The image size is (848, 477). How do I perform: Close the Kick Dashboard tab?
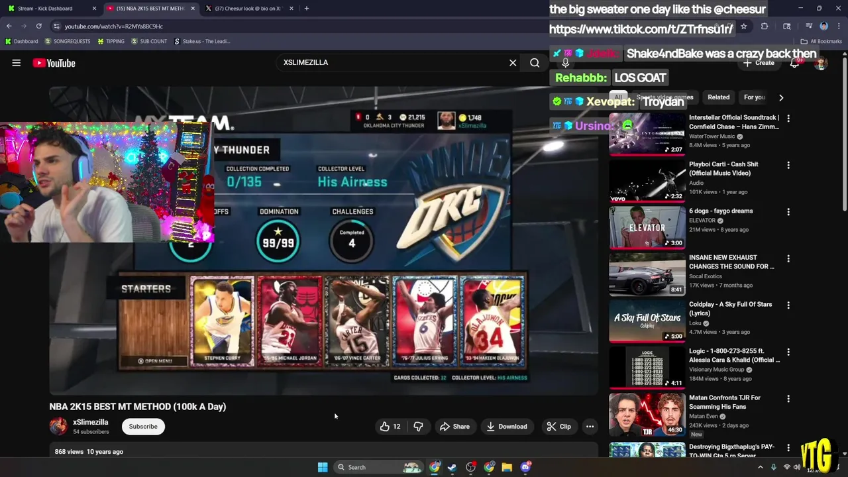click(x=94, y=9)
